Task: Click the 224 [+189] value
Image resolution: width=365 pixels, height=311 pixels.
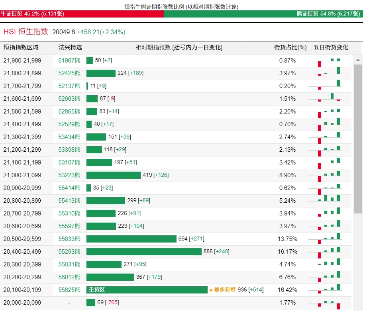Action: tap(130, 73)
